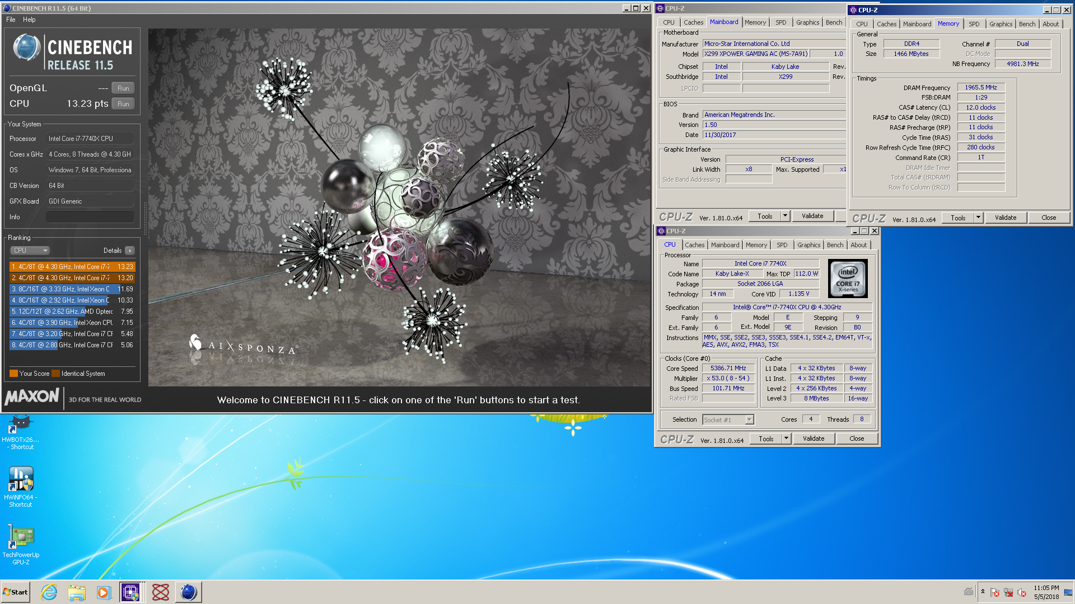Open About tab in Memory CPU-Z window

(1050, 24)
